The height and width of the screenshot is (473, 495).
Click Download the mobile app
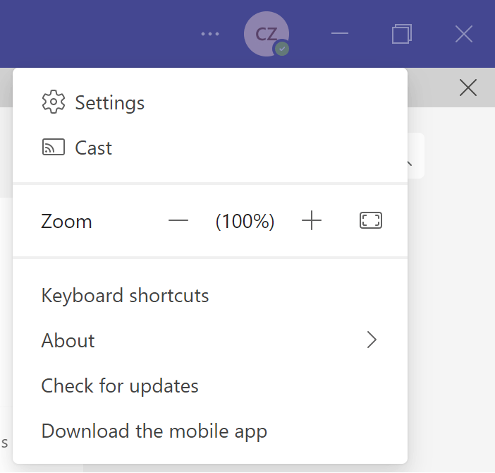pos(154,431)
